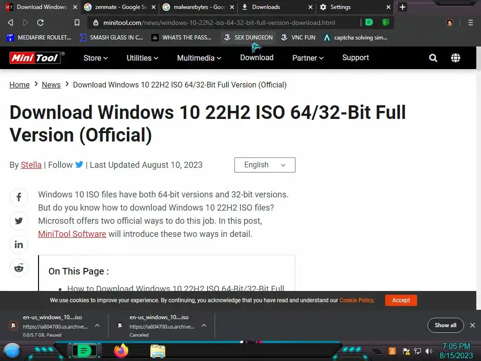The width and height of the screenshot is (481, 361).
Task: Click the MiniTool logo
Action: click(x=35, y=58)
